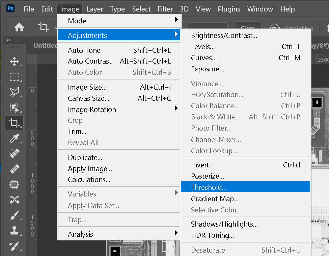
Task: Choose Posterize... adjustment
Action: tap(245, 176)
